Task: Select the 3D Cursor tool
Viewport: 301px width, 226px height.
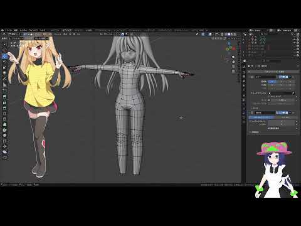Action: tap(4, 50)
